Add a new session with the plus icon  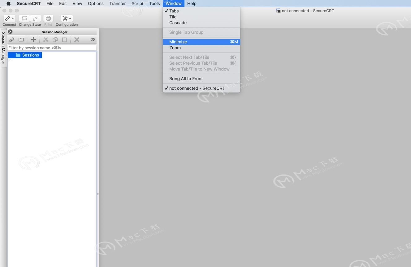[x=33, y=40]
